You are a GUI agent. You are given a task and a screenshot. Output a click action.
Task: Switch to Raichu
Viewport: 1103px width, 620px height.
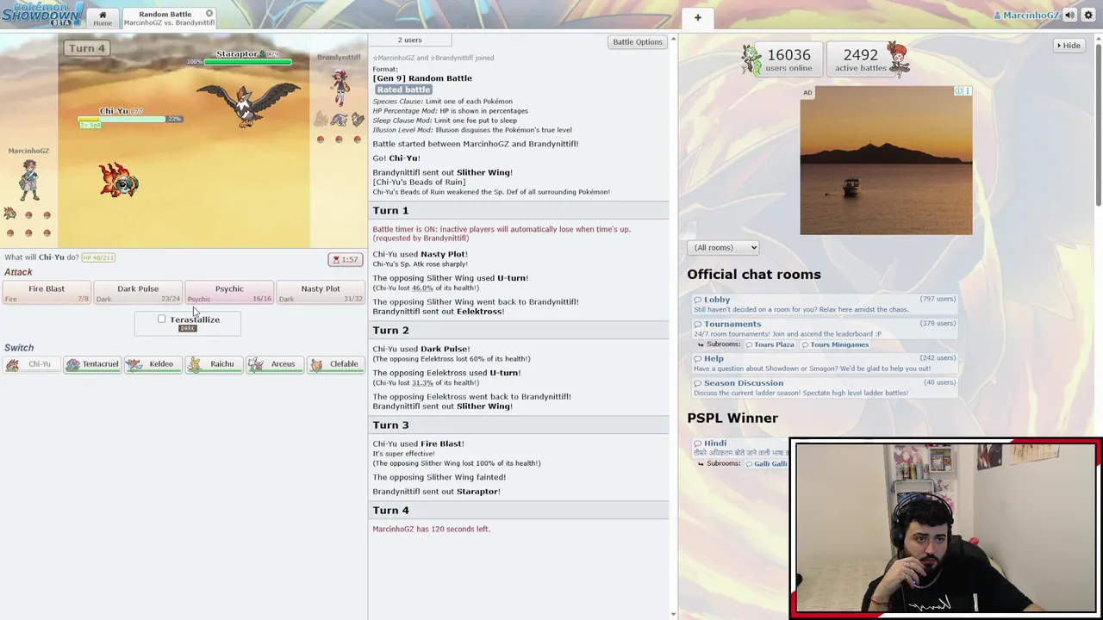click(x=214, y=364)
